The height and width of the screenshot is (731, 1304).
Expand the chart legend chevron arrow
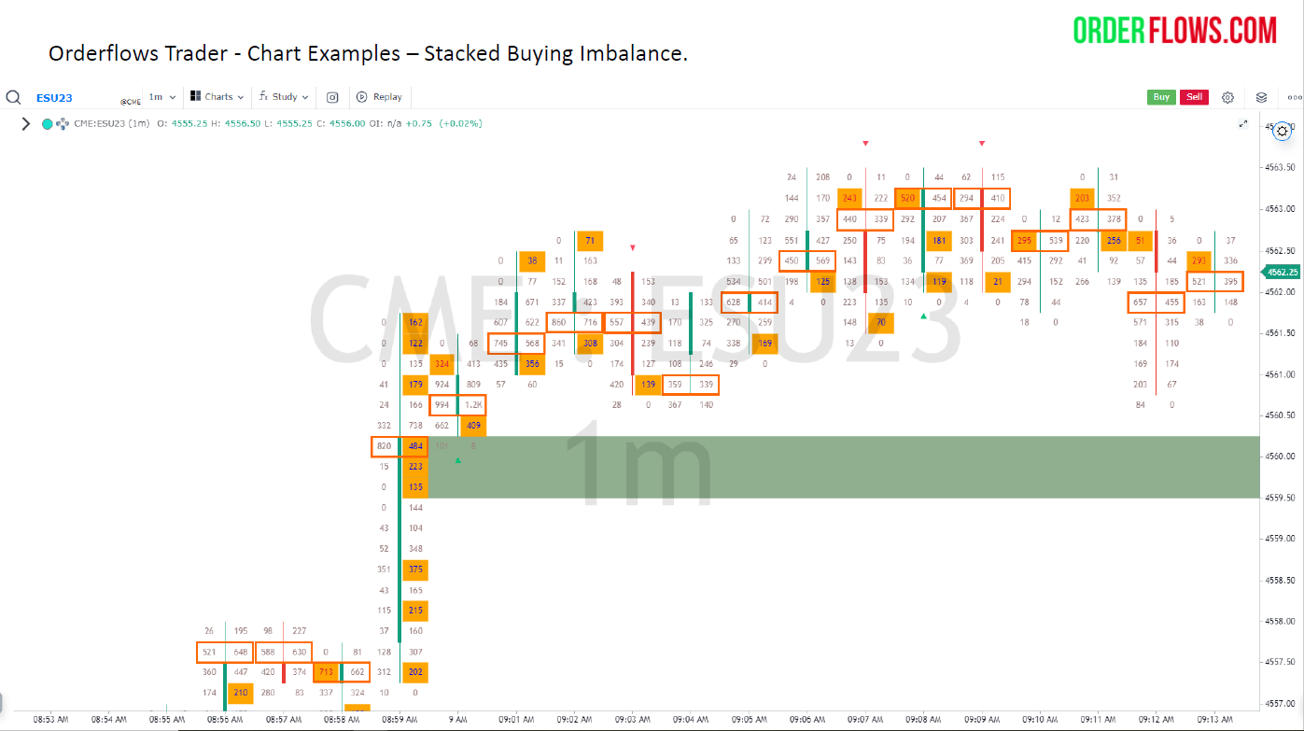[25, 123]
